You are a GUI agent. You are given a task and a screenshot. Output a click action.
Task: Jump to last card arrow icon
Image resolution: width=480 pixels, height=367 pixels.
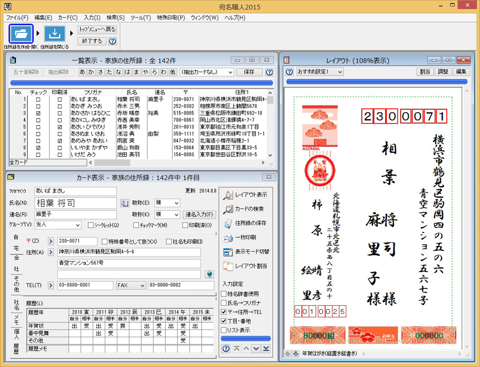[266, 348]
